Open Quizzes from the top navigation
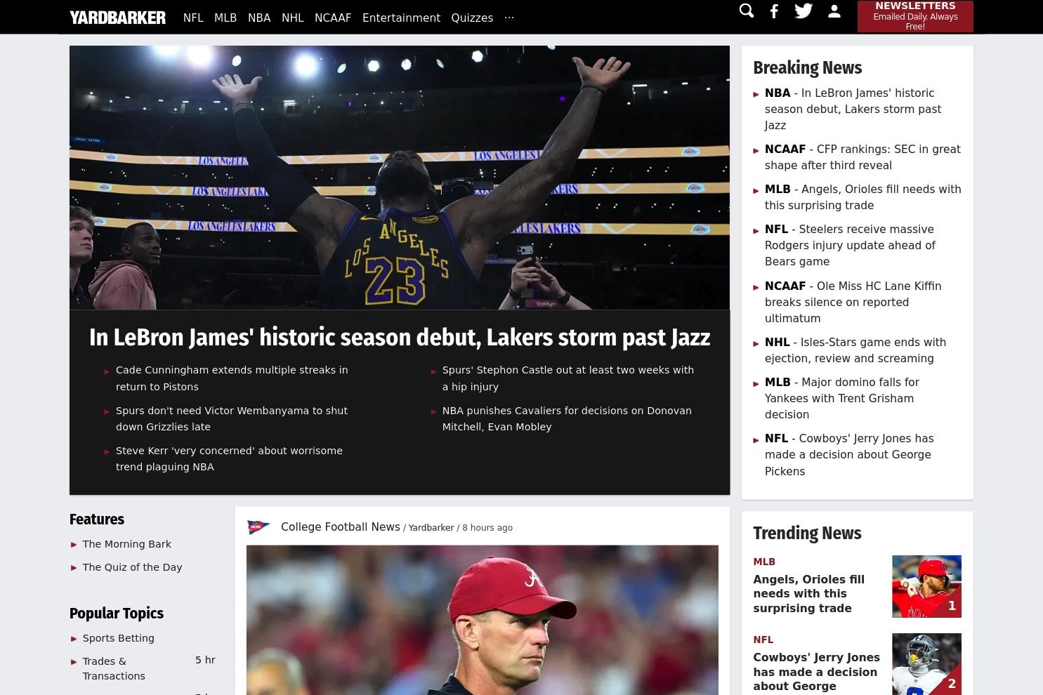The height and width of the screenshot is (695, 1043). (472, 18)
